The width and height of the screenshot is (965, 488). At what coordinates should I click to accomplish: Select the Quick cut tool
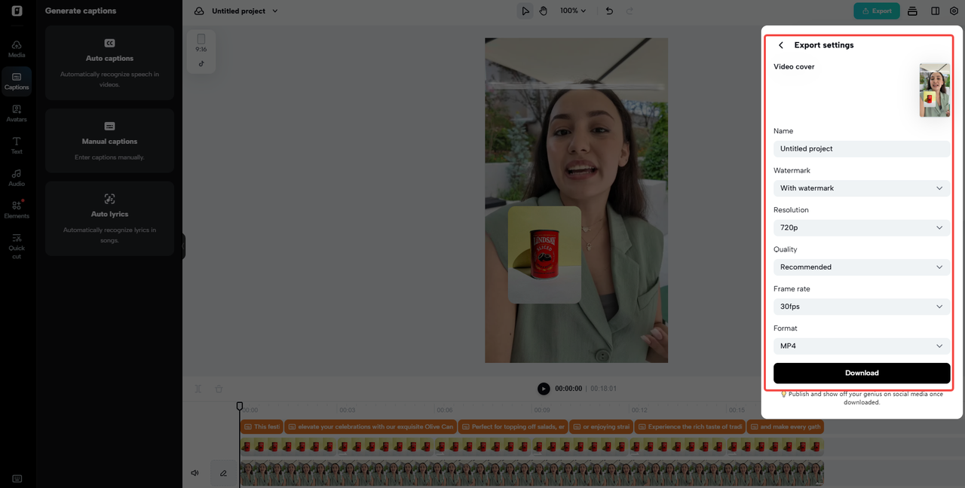[16, 246]
